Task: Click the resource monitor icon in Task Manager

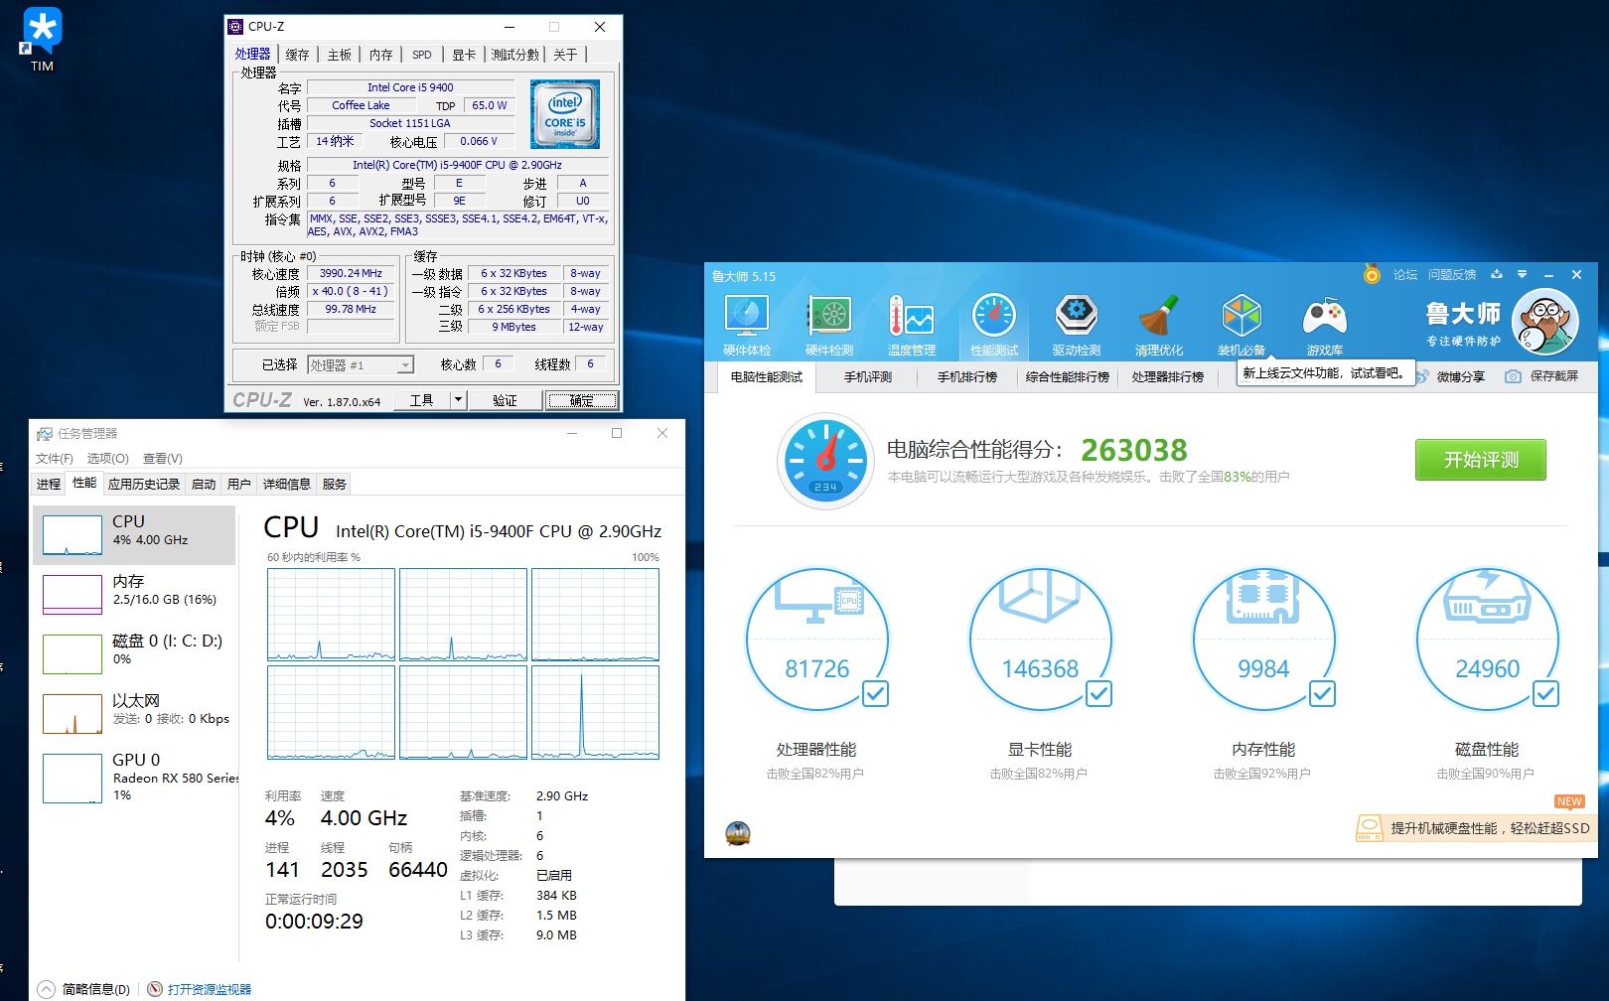Action: click(x=155, y=989)
